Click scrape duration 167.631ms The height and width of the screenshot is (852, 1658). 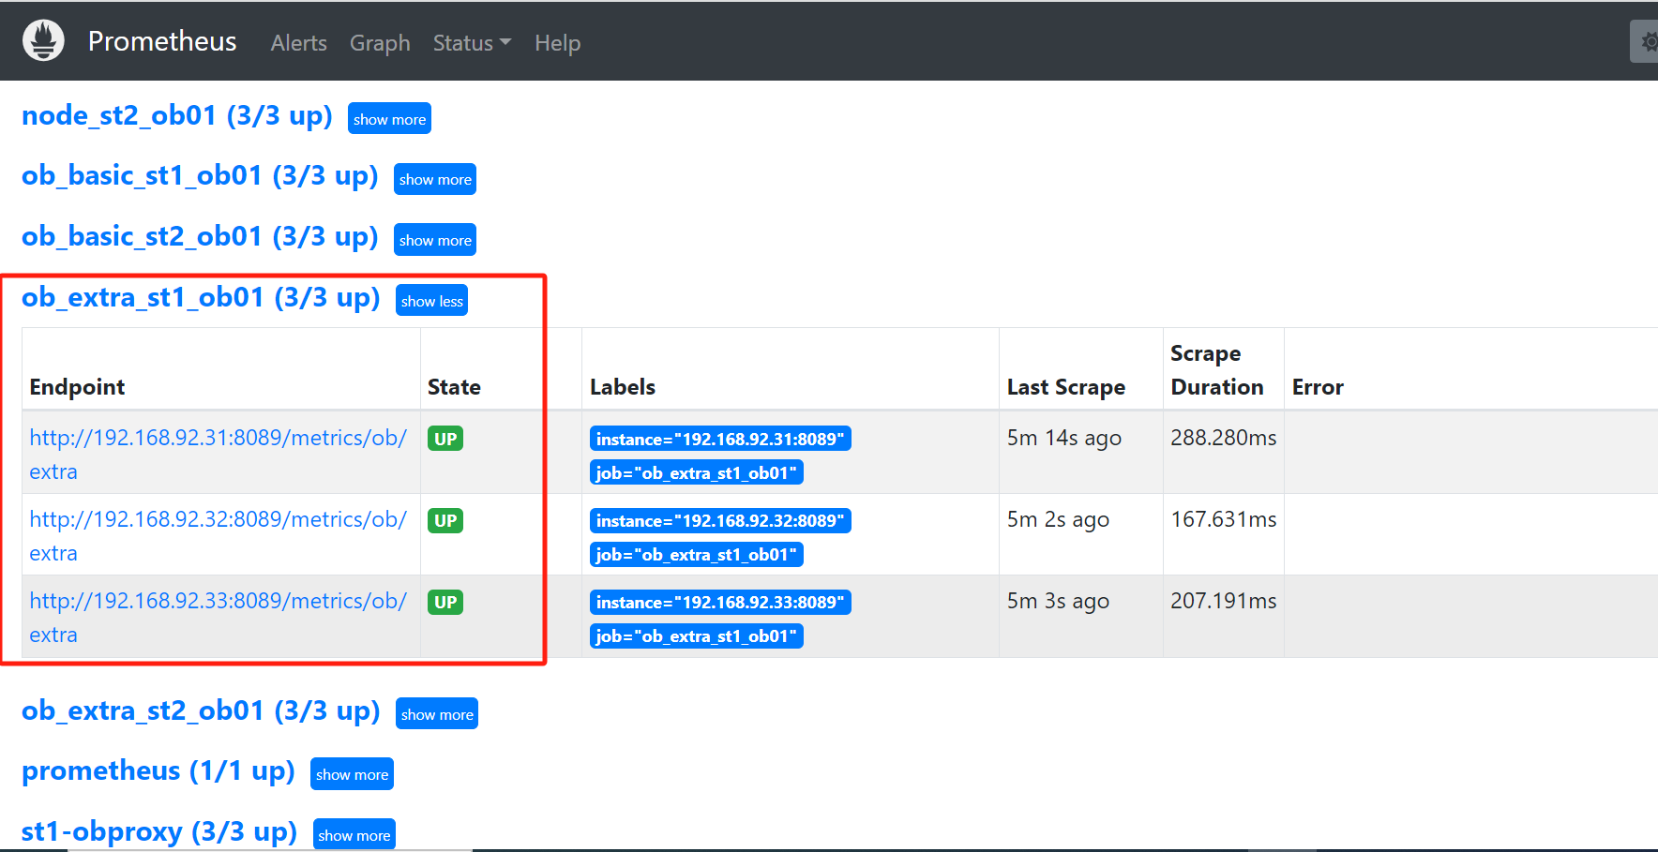(1224, 519)
